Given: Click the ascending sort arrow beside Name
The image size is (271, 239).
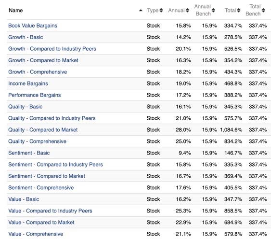Looking at the screenshot, I should [141, 11].
